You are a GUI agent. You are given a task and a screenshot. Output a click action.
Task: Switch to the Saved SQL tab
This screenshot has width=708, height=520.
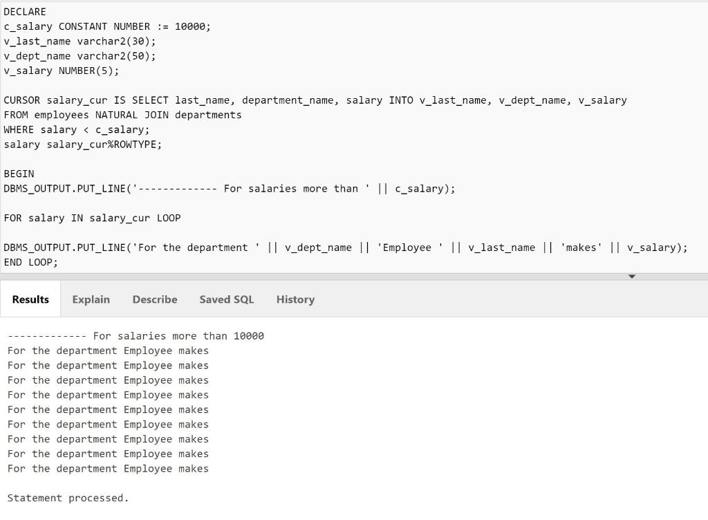[226, 299]
